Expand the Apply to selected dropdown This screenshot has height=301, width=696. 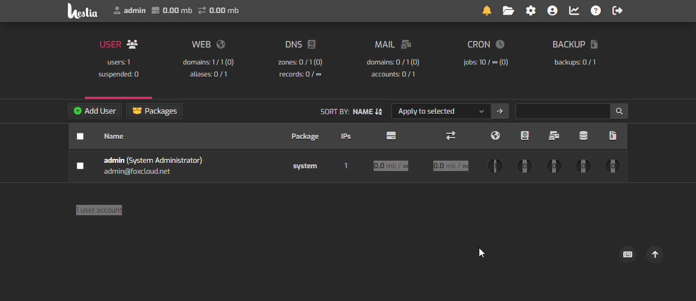click(x=441, y=111)
